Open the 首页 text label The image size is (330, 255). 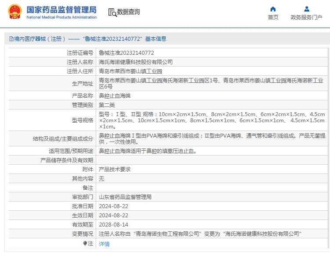coord(273,18)
